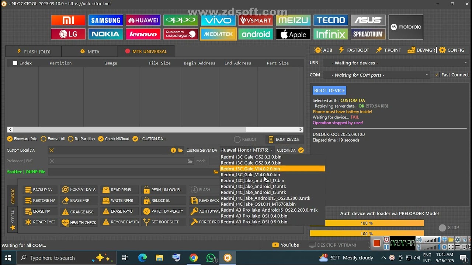The image size is (472, 265).
Task: Select the green Android icon
Action: click(x=256, y=34)
